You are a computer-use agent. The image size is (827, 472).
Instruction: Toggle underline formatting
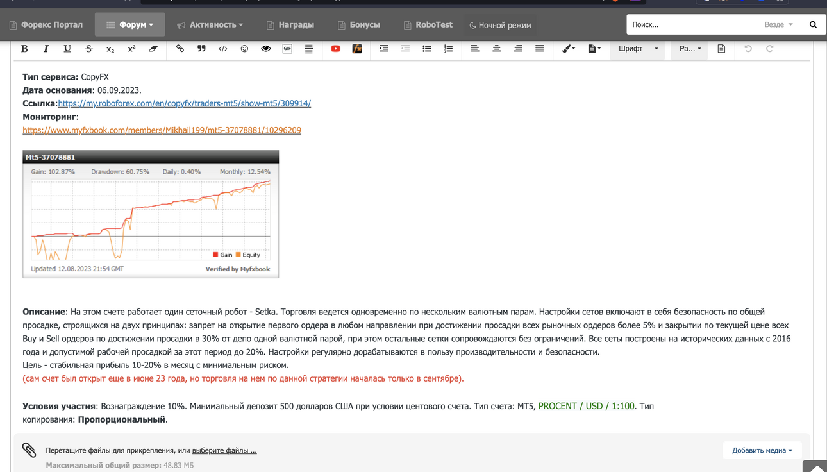[67, 49]
